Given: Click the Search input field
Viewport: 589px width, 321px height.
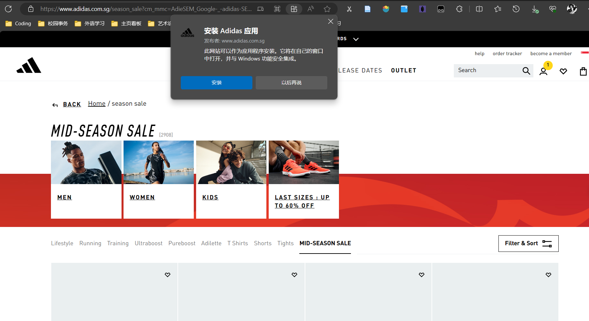Looking at the screenshot, I should 487,70.
